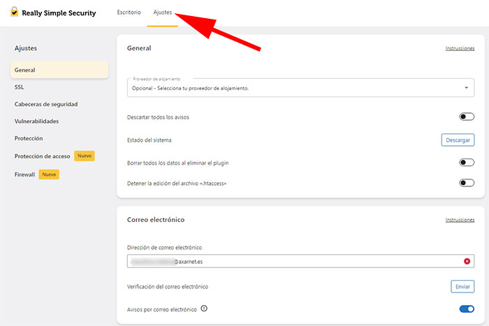Switch to the Escritorio tab

coord(129,12)
